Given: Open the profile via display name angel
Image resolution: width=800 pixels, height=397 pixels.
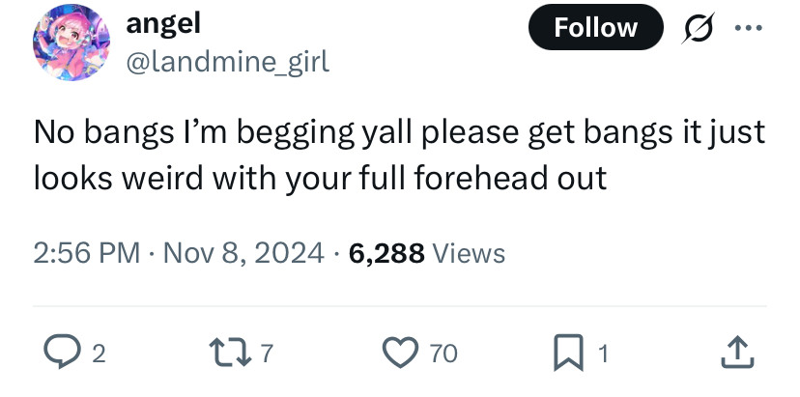Looking at the screenshot, I should [163, 23].
